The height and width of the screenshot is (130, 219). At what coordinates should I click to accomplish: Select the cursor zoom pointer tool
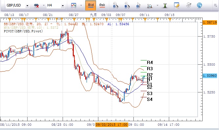pos(138,6)
